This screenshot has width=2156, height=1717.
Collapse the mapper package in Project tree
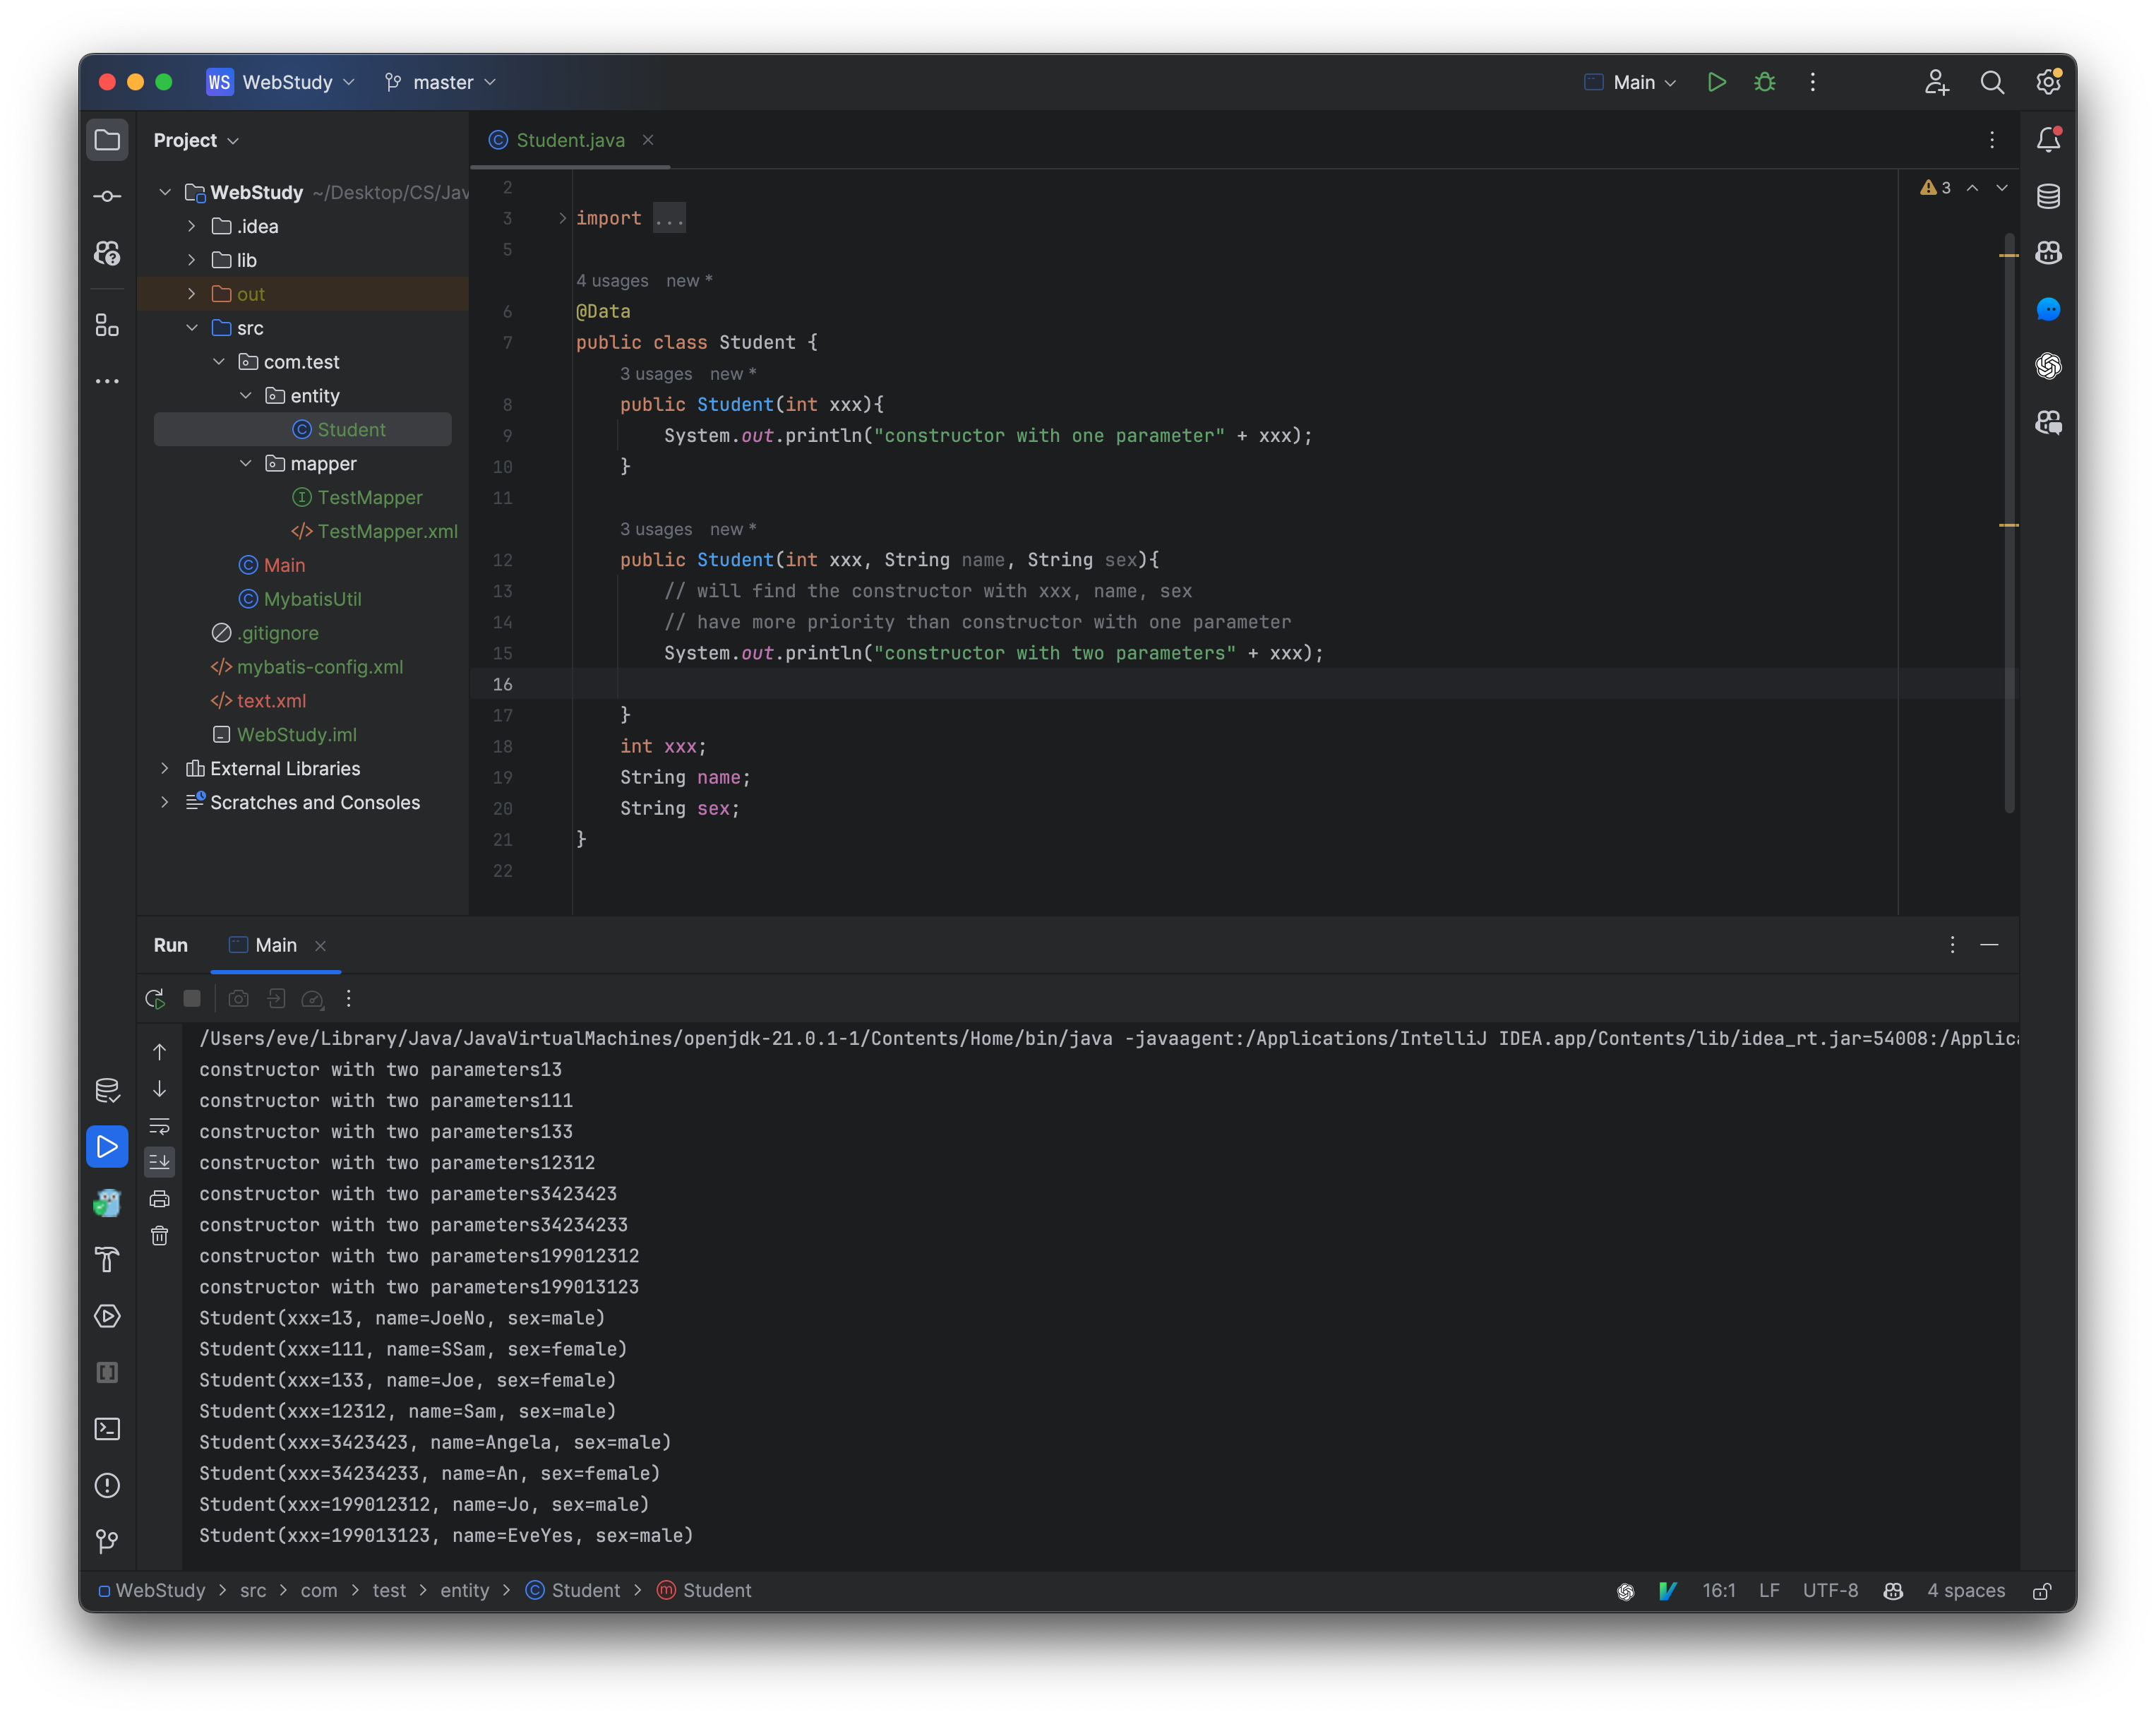[245, 463]
